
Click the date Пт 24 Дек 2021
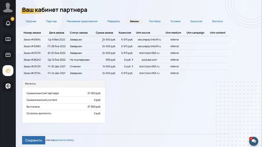pos(56,73)
